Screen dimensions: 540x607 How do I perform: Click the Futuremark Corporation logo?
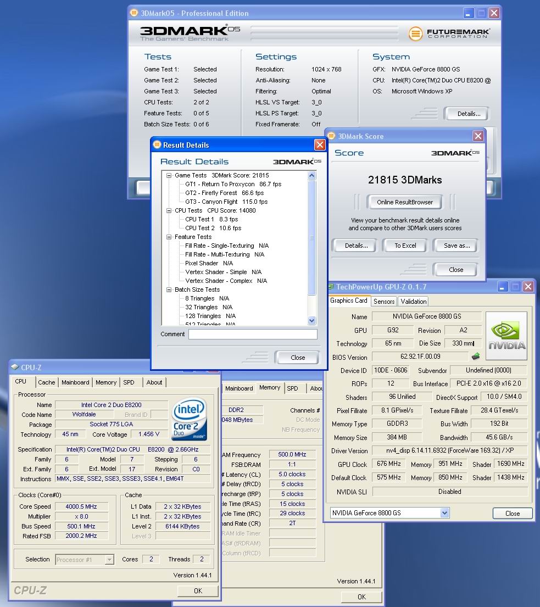(449, 34)
